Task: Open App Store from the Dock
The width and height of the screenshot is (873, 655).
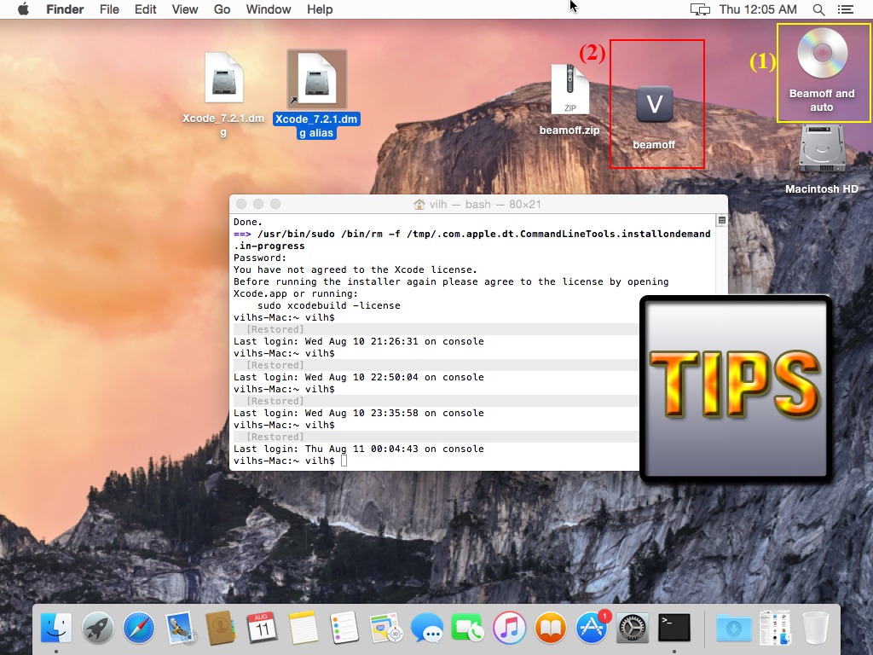Action: 592,628
